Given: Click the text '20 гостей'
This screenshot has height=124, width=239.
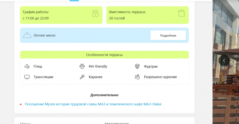Looking at the screenshot, I should coord(117,18).
